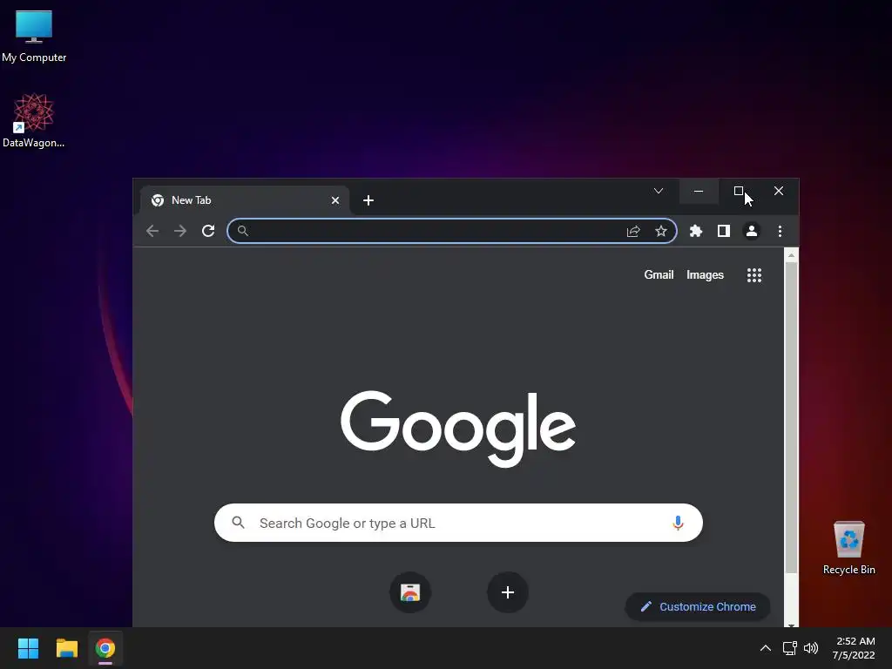Open a new tab with plus button
The width and height of the screenshot is (892, 669).
[368, 200]
